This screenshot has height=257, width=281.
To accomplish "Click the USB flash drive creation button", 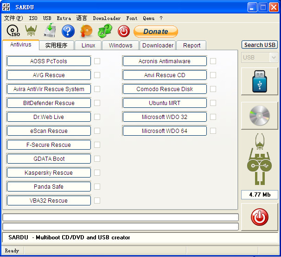I will coord(260,81).
